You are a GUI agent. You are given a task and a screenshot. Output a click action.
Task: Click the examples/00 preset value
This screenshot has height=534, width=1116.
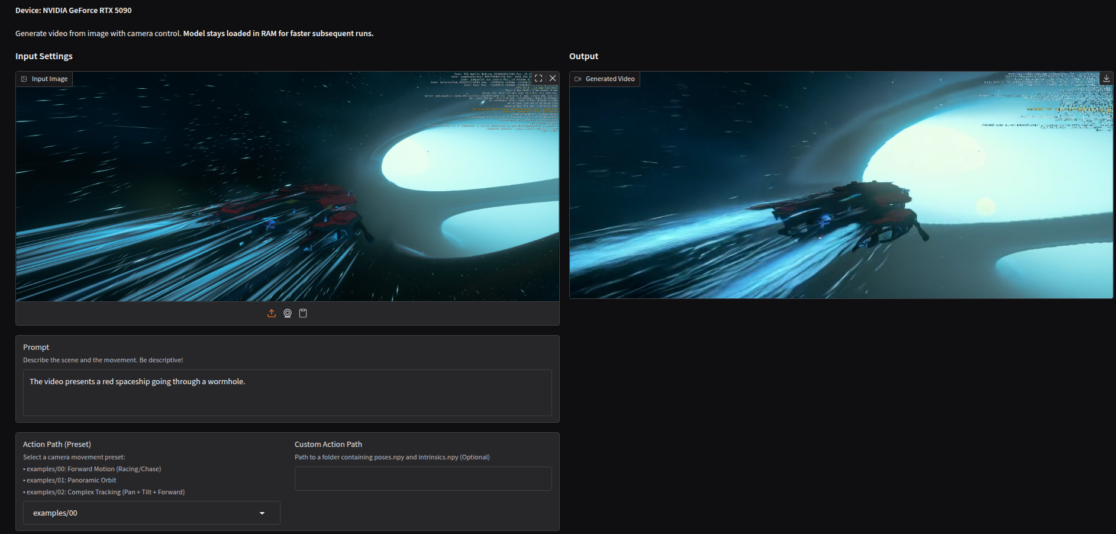point(56,513)
